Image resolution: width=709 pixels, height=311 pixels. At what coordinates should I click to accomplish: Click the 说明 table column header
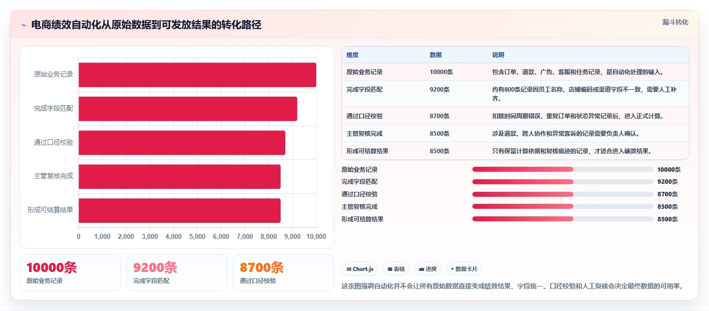pos(498,55)
